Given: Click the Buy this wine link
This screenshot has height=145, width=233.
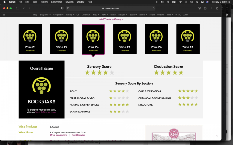Looking at the screenshot, I should pos(78,135).
